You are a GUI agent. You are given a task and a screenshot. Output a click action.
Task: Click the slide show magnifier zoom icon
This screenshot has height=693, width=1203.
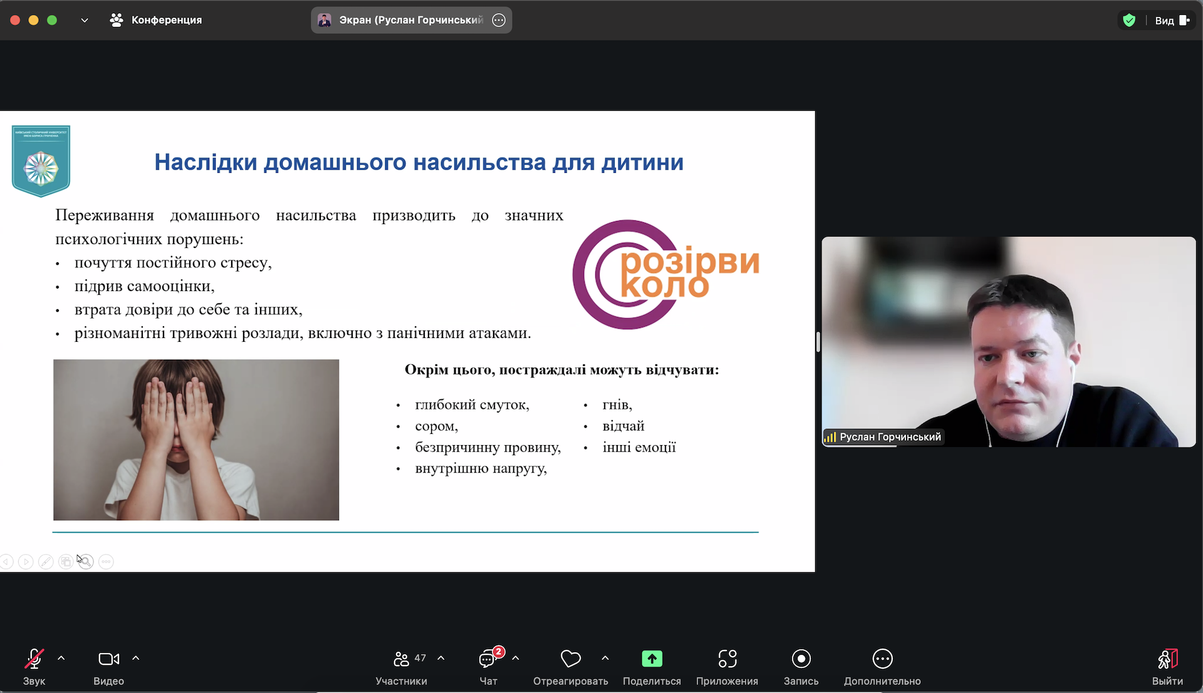pos(86,562)
